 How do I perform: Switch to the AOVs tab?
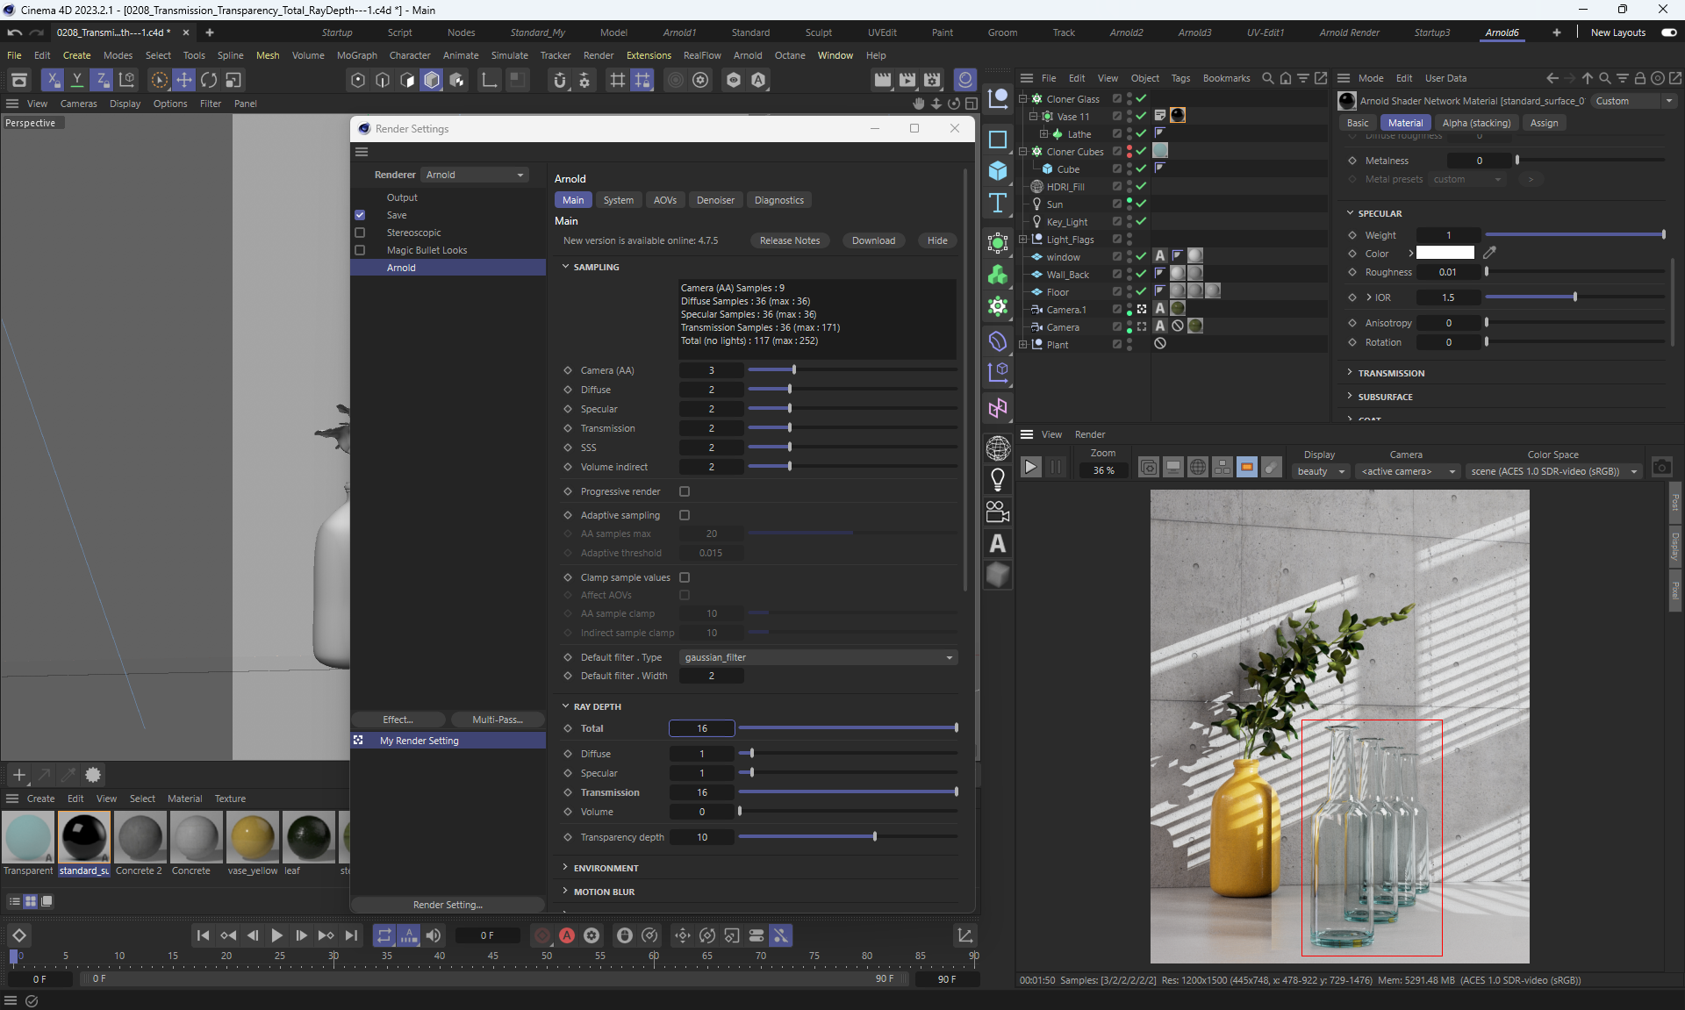click(664, 200)
